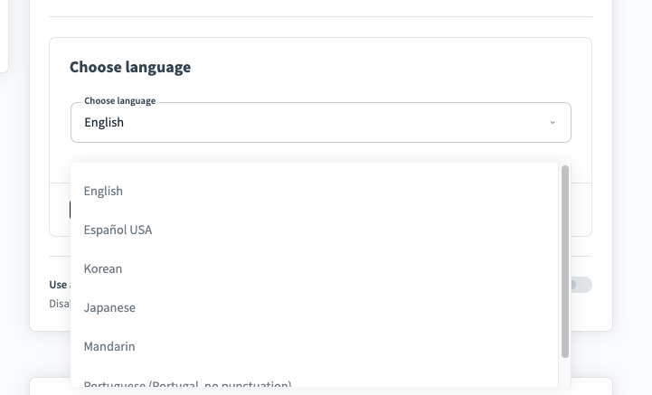Screen dimensions: 652x395
Task: Click the partially hidden "Disa" description text
Action: [x=59, y=304]
